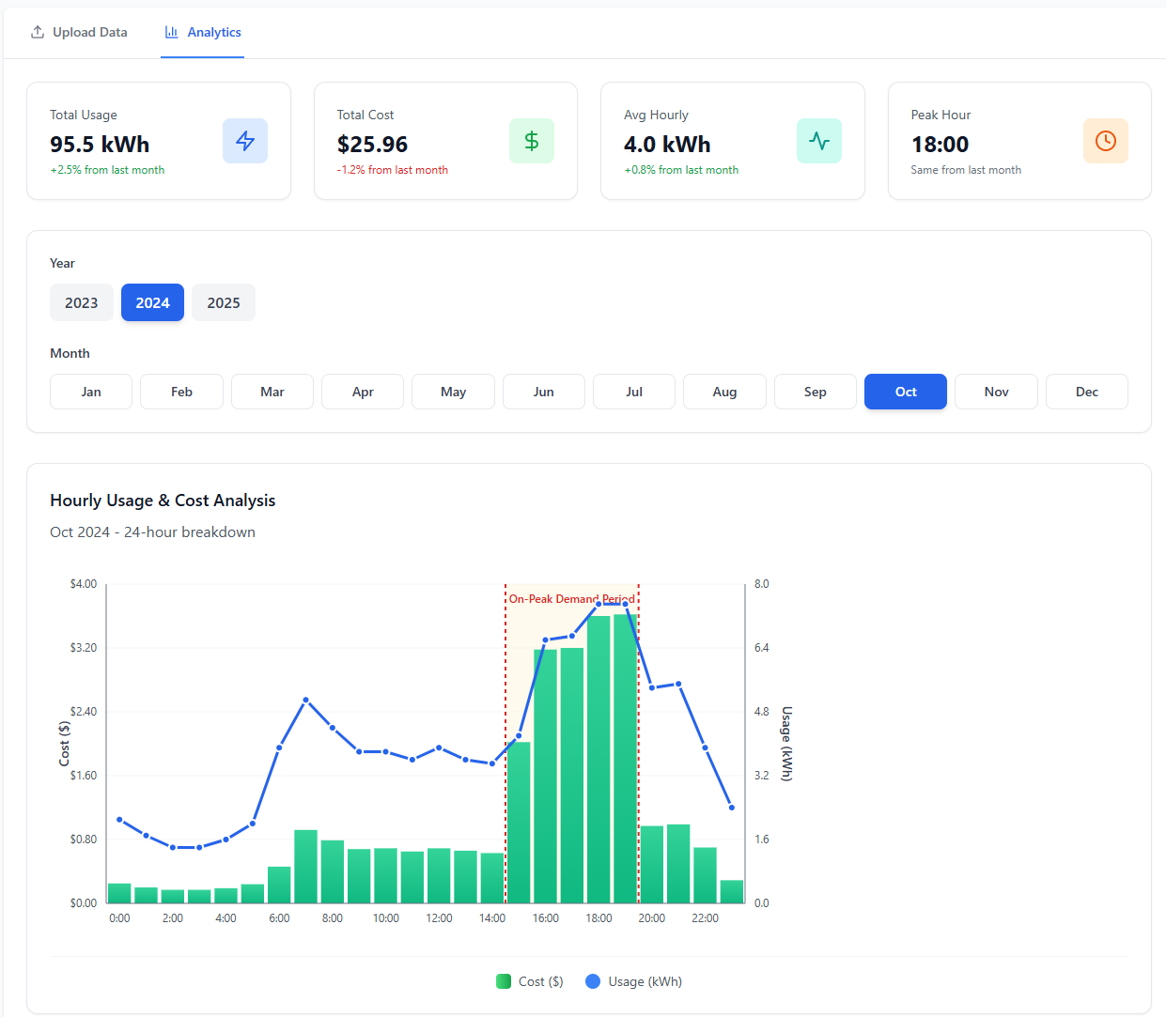1166x1017 pixels.
Task: Click the bar chart icon beside Analytics
Action: 171,31
